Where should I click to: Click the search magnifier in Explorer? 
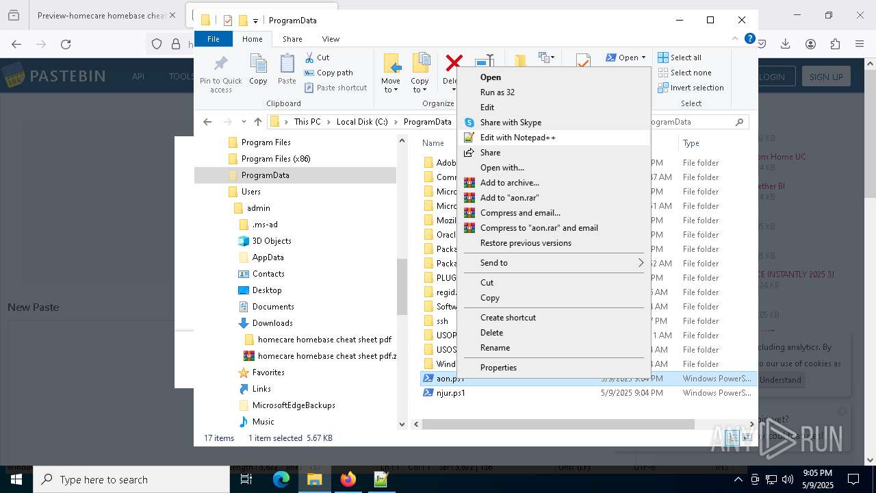(x=739, y=122)
